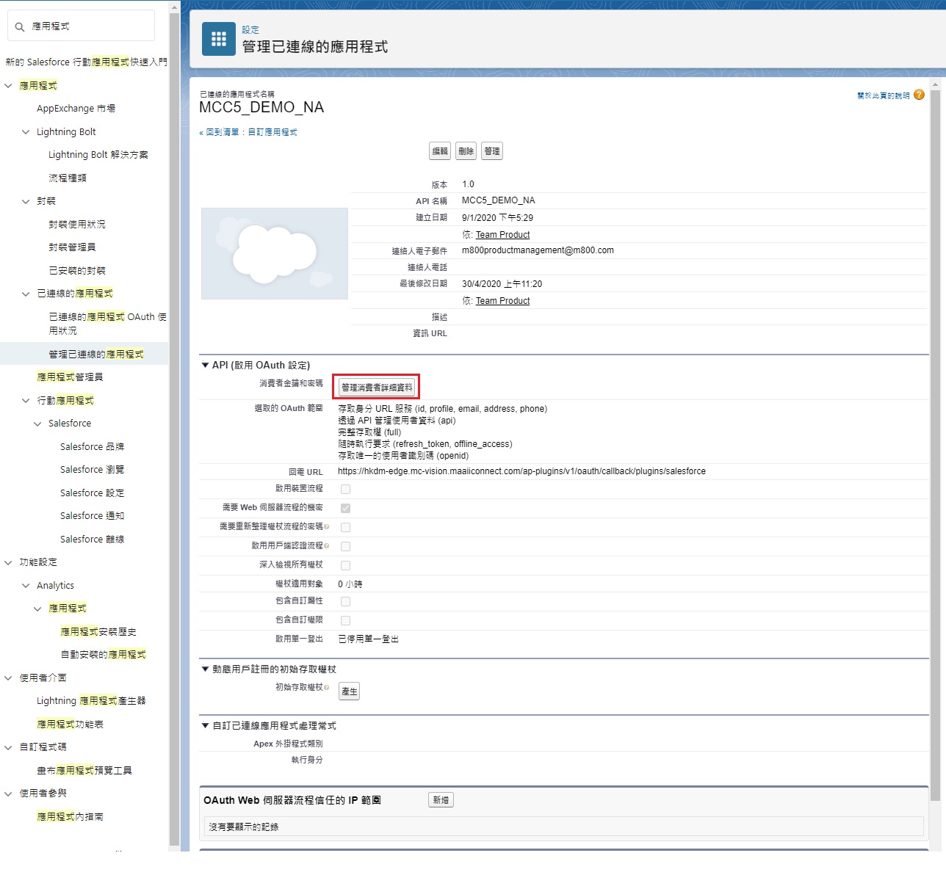This screenshot has height=886, width=946.
Task: Open 封裝使用狀況 in the sidebar
Action: point(77,225)
